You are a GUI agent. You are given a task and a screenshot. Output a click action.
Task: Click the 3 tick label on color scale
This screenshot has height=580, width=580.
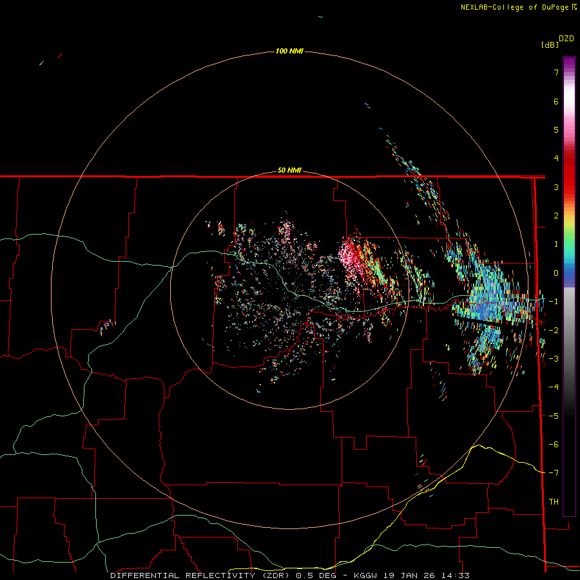[556, 187]
